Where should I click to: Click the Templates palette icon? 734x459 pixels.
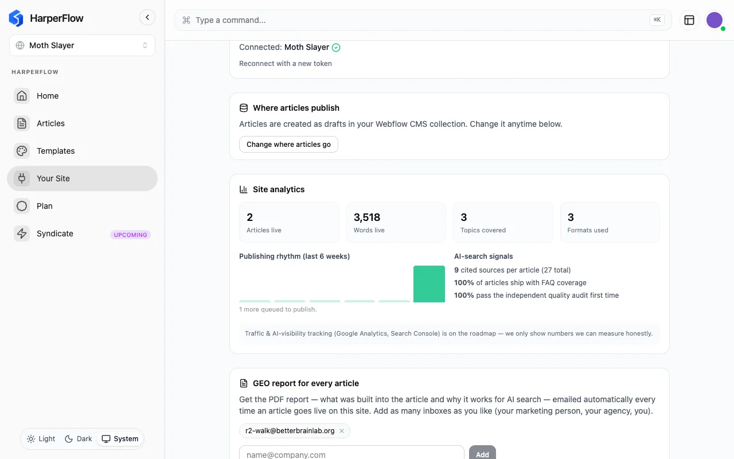22,151
